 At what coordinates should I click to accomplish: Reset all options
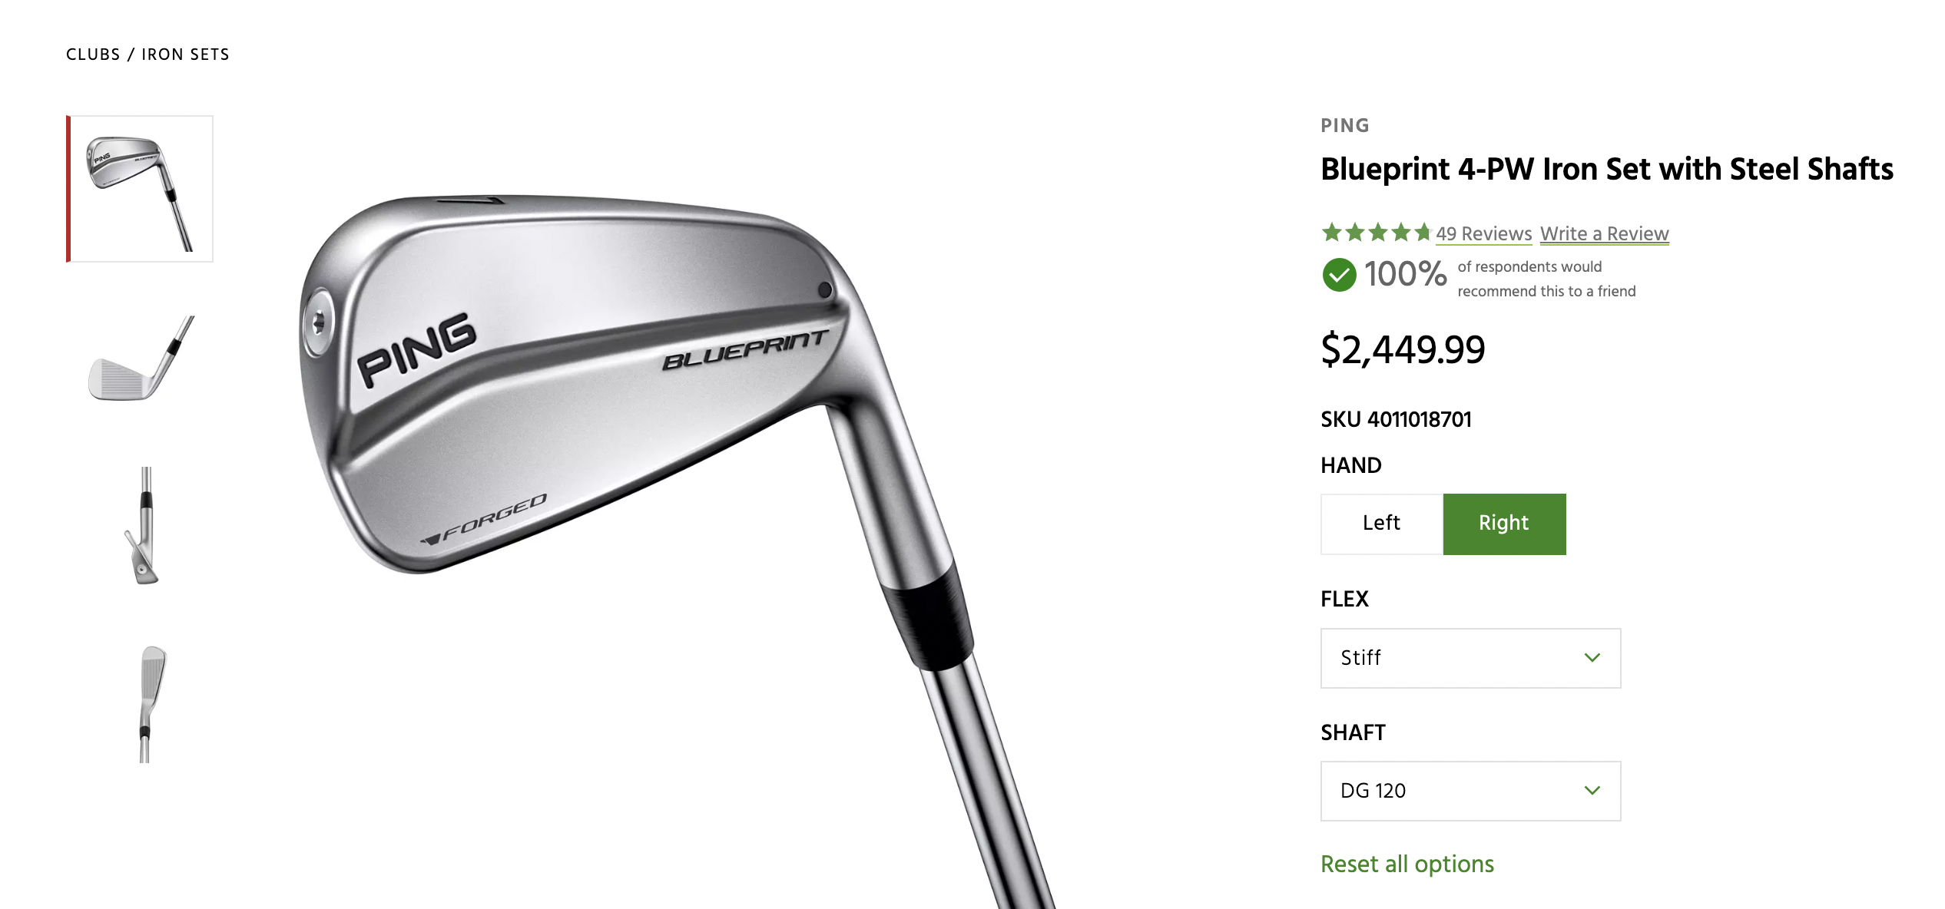(x=1407, y=864)
